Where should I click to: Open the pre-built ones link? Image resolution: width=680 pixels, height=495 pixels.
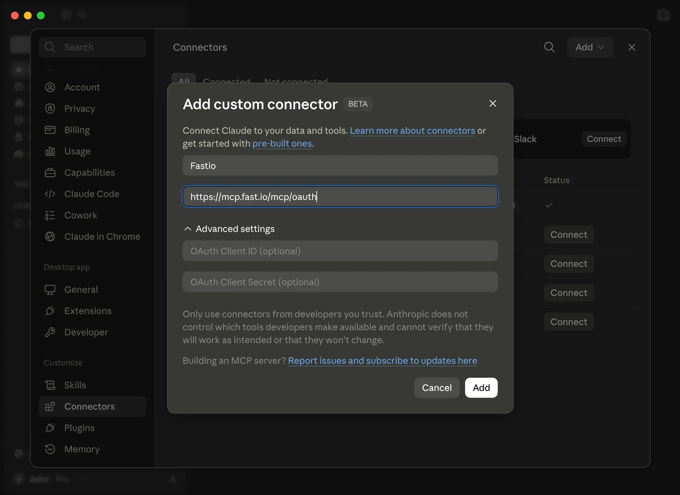coord(282,143)
